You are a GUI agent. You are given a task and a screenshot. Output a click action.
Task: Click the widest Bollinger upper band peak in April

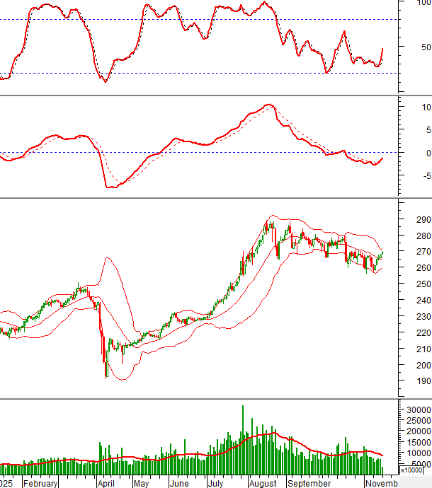point(107,258)
